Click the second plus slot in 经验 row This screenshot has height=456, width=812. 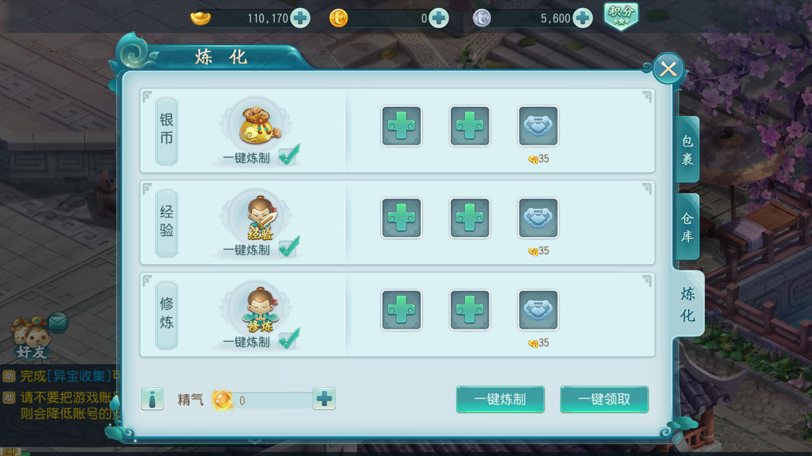click(x=470, y=218)
